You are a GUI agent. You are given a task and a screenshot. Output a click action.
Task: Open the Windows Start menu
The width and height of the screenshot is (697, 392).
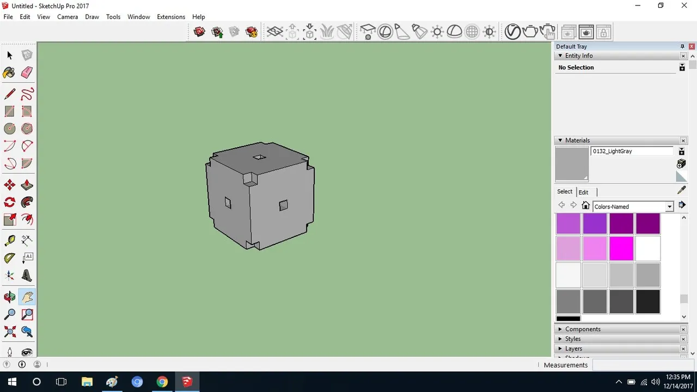point(12,382)
